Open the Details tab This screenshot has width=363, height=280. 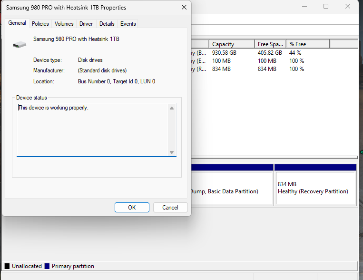107,24
